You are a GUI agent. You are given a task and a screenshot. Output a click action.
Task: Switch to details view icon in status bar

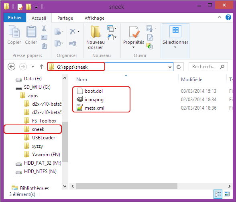(218, 194)
